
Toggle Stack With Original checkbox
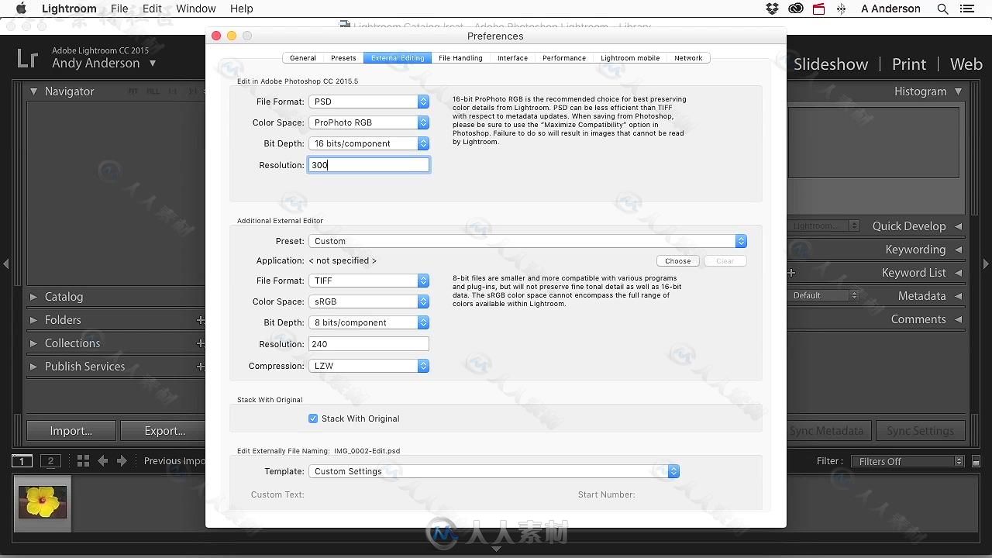pos(313,418)
